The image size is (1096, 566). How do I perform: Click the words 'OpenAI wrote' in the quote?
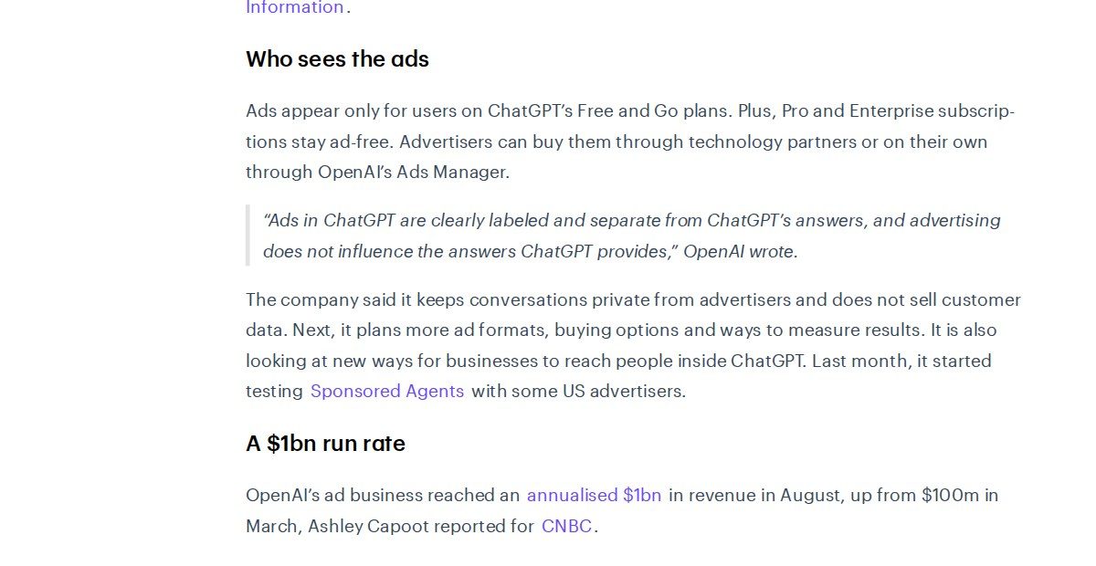[x=739, y=251]
